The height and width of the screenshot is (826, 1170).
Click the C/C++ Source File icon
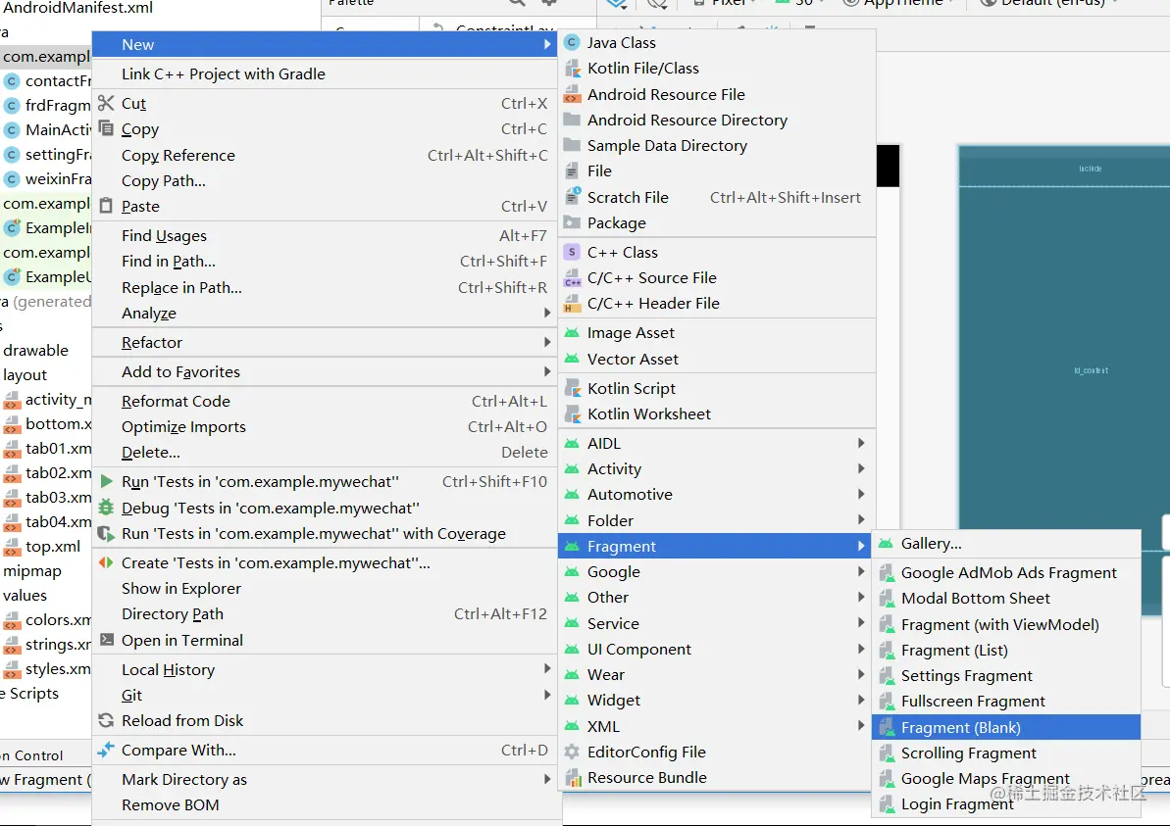pyautogui.click(x=573, y=278)
